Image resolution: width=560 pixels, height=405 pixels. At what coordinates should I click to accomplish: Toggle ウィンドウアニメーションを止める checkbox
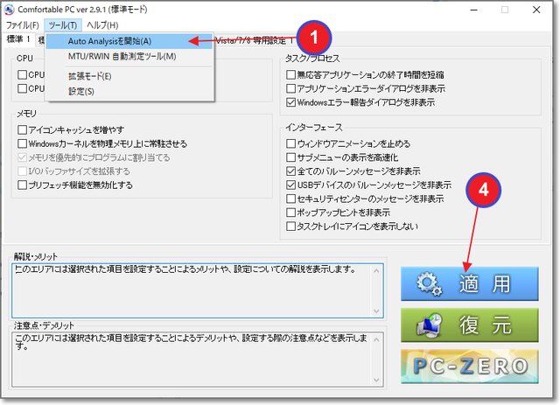(291, 143)
